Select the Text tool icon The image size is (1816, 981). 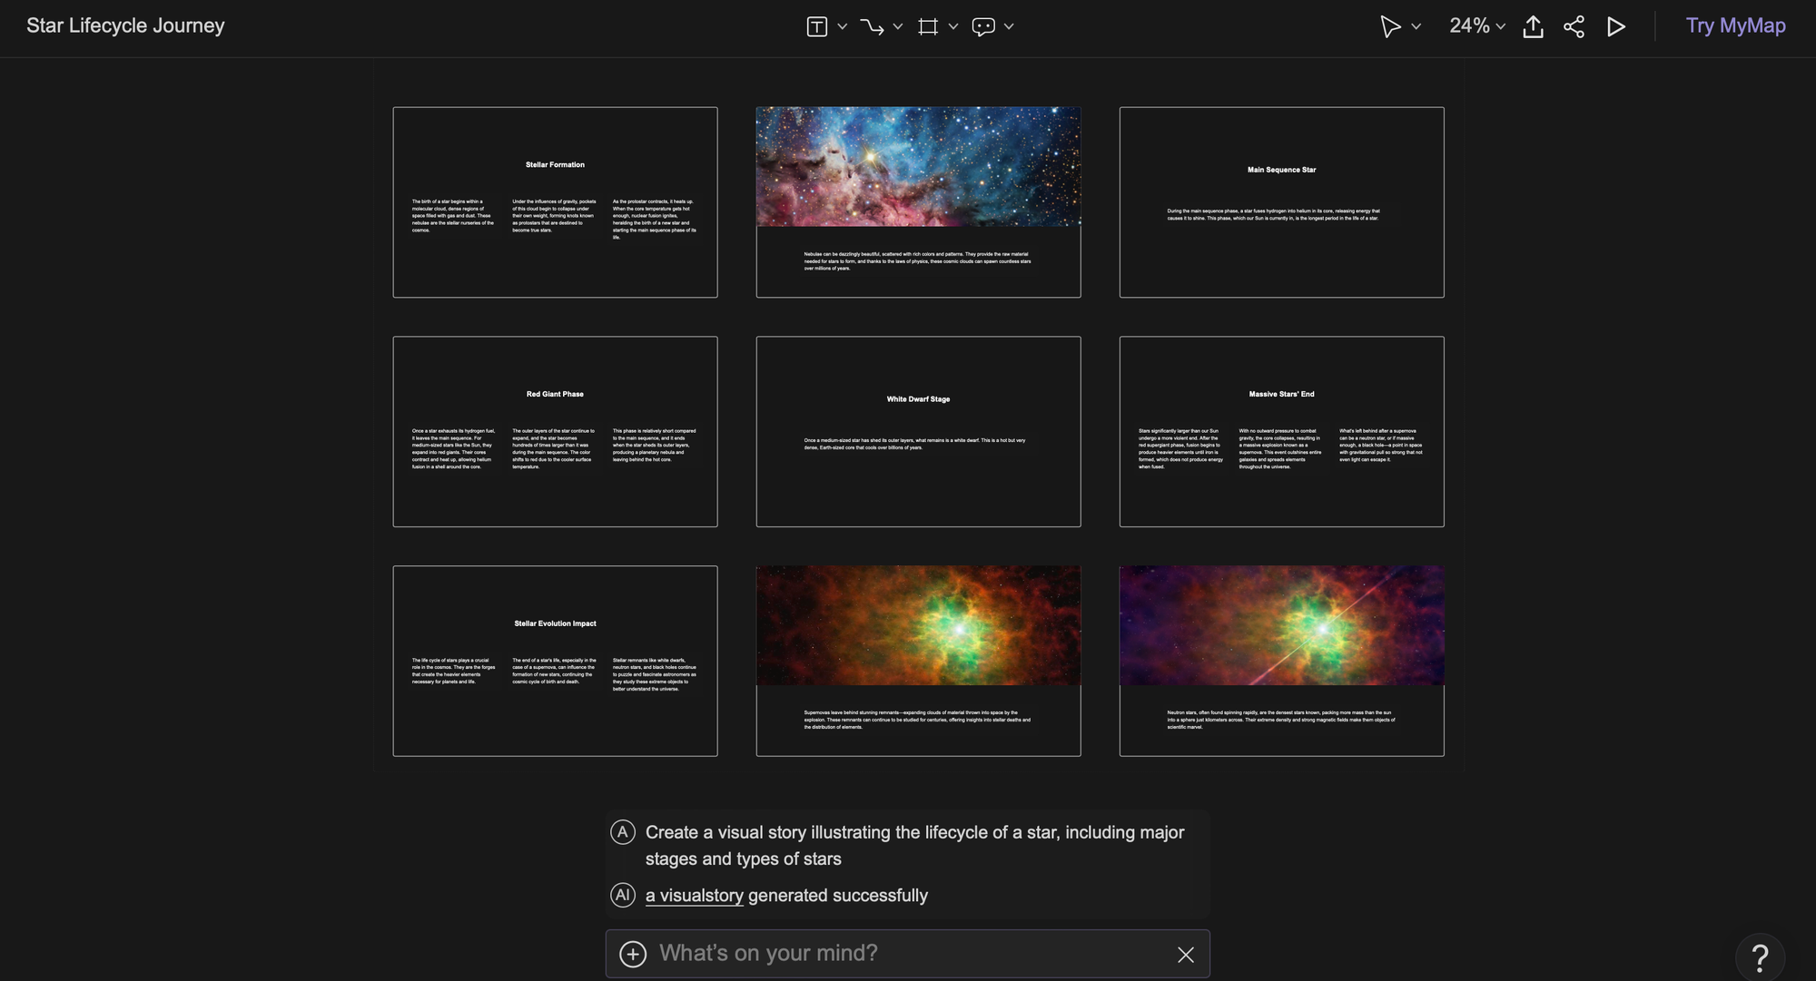(x=816, y=26)
